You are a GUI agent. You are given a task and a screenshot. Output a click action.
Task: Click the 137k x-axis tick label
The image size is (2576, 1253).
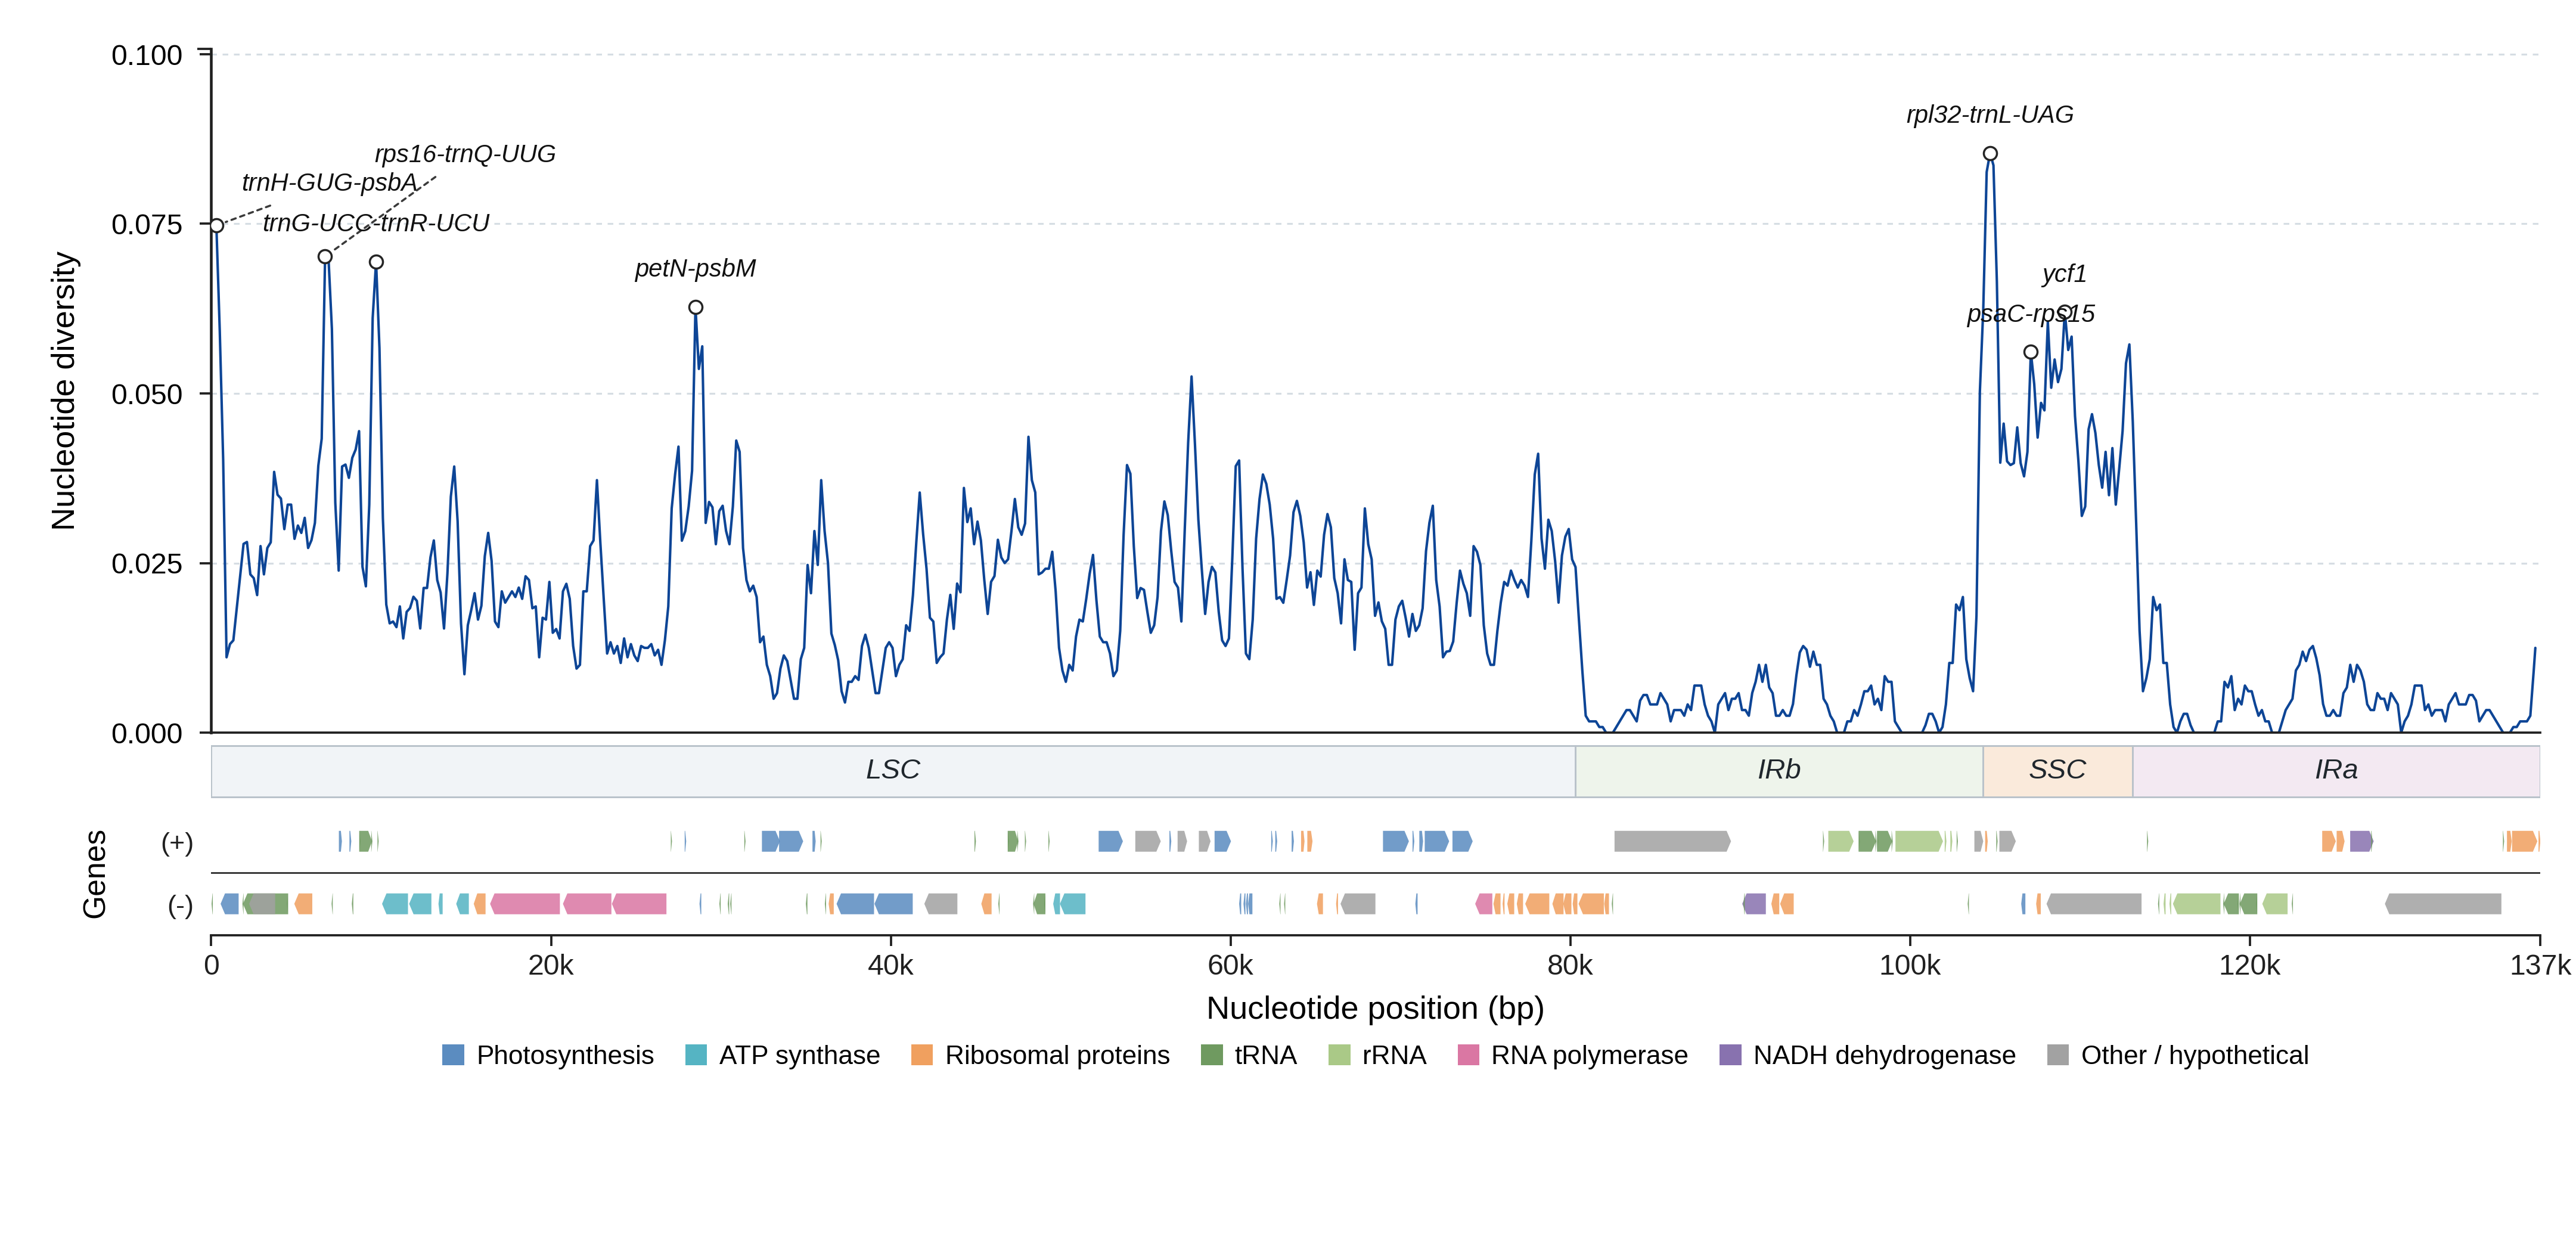click(2540, 965)
